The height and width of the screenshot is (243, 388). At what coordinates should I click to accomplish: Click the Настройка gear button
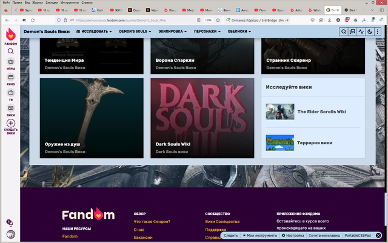tap(293, 235)
